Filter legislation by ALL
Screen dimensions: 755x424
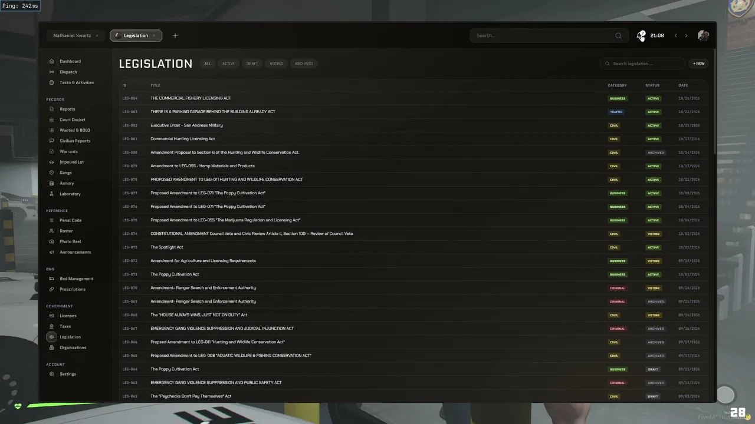[x=207, y=64]
